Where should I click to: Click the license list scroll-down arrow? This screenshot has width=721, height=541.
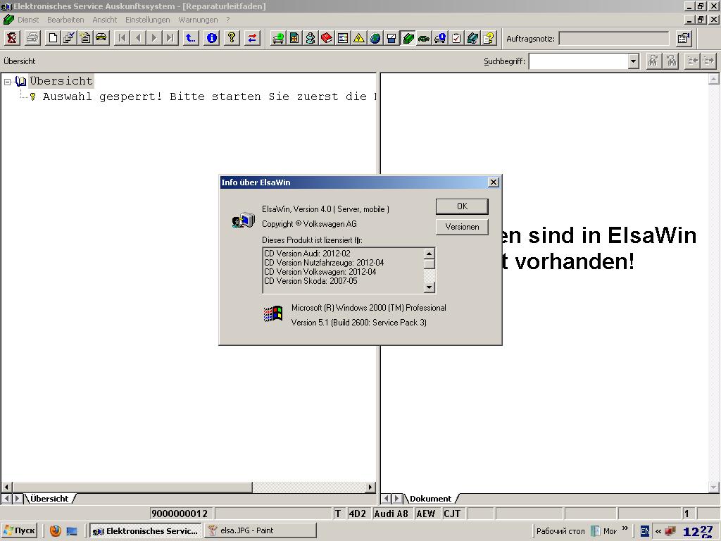[x=429, y=287]
